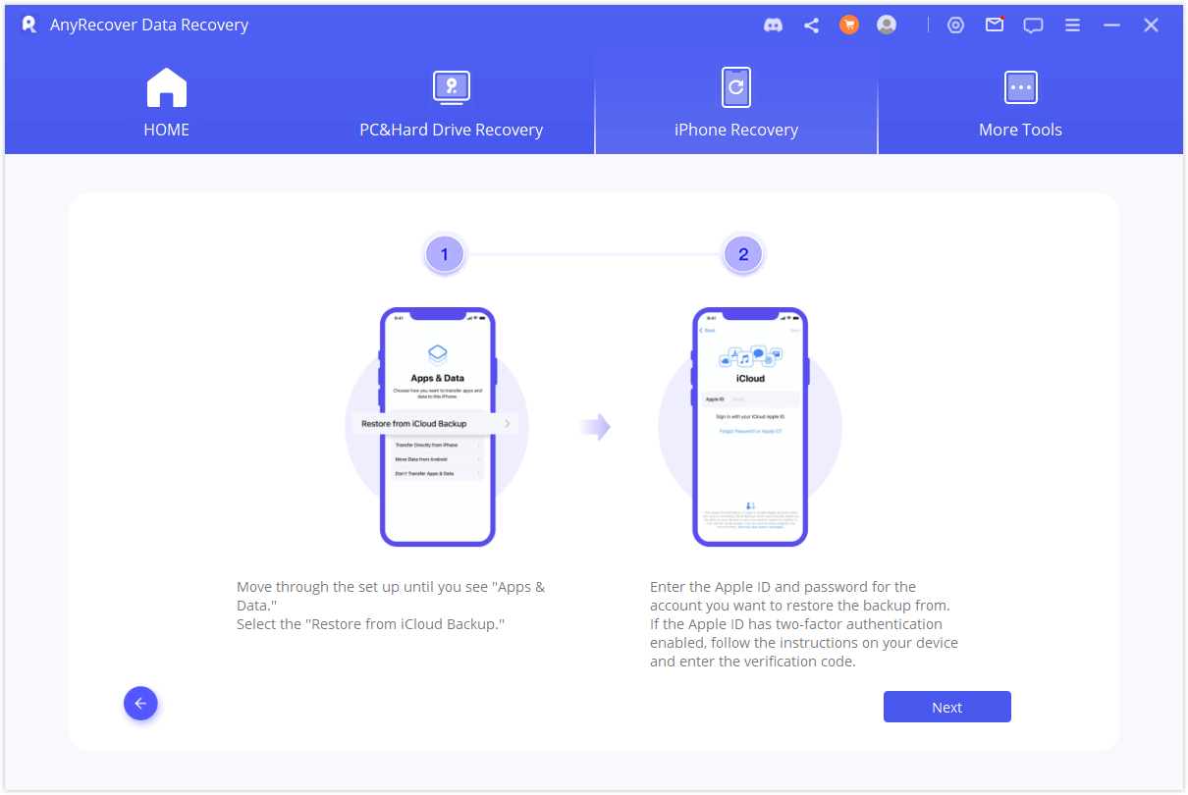This screenshot has height=795, width=1188.
Task: Switch to PC&Hard Drive Recovery tab
Action: coord(451,104)
